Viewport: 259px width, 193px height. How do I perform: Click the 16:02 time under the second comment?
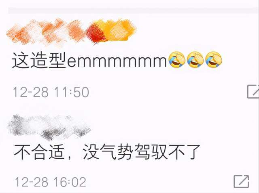70,182
